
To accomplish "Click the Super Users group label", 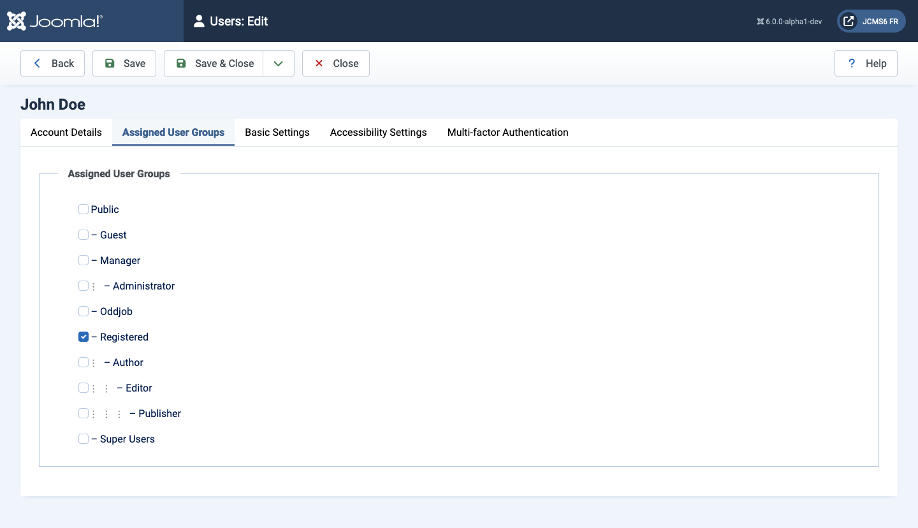I will tap(123, 439).
